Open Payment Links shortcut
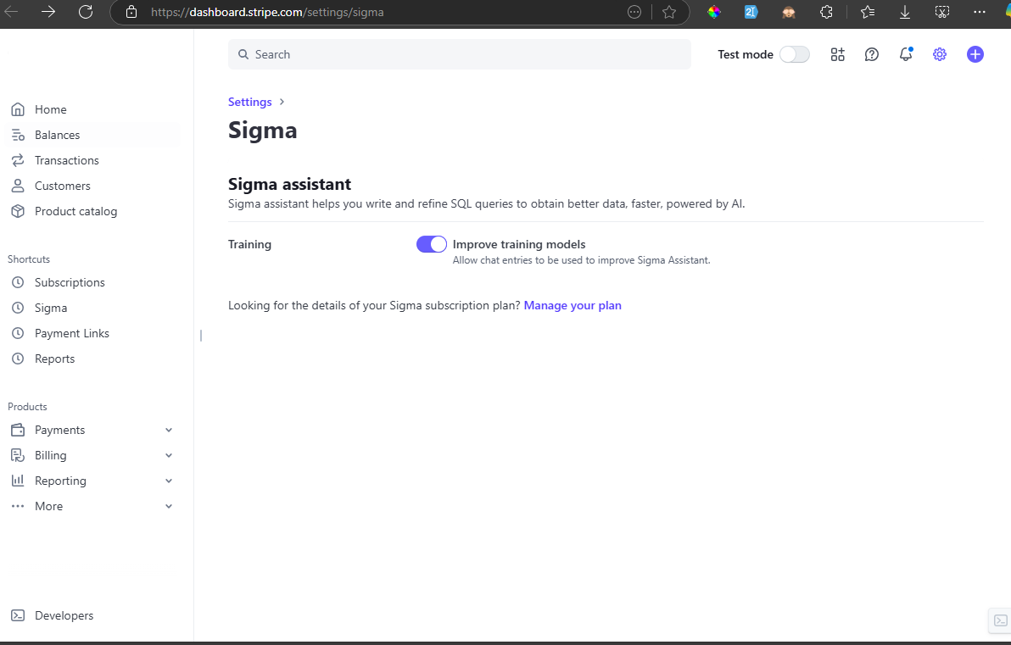Image resolution: width=1011 pixels, height=645 pixels. click(71, 333)
